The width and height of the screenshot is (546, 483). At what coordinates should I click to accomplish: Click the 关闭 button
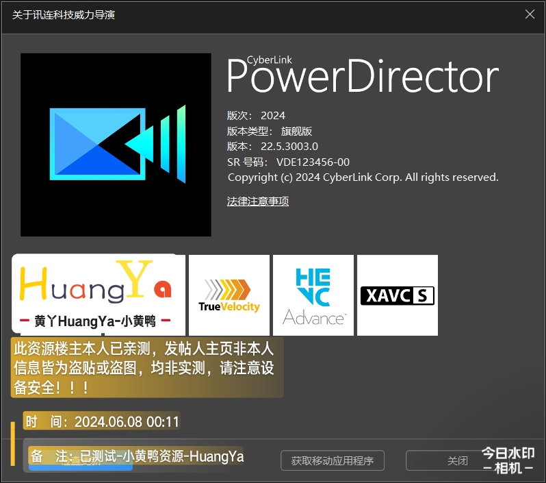coord(458,460)
